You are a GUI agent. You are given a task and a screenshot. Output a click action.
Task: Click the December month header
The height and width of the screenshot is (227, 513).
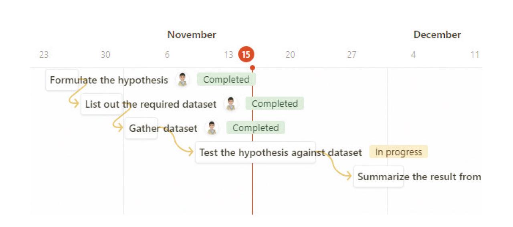(x=437, y=35)
